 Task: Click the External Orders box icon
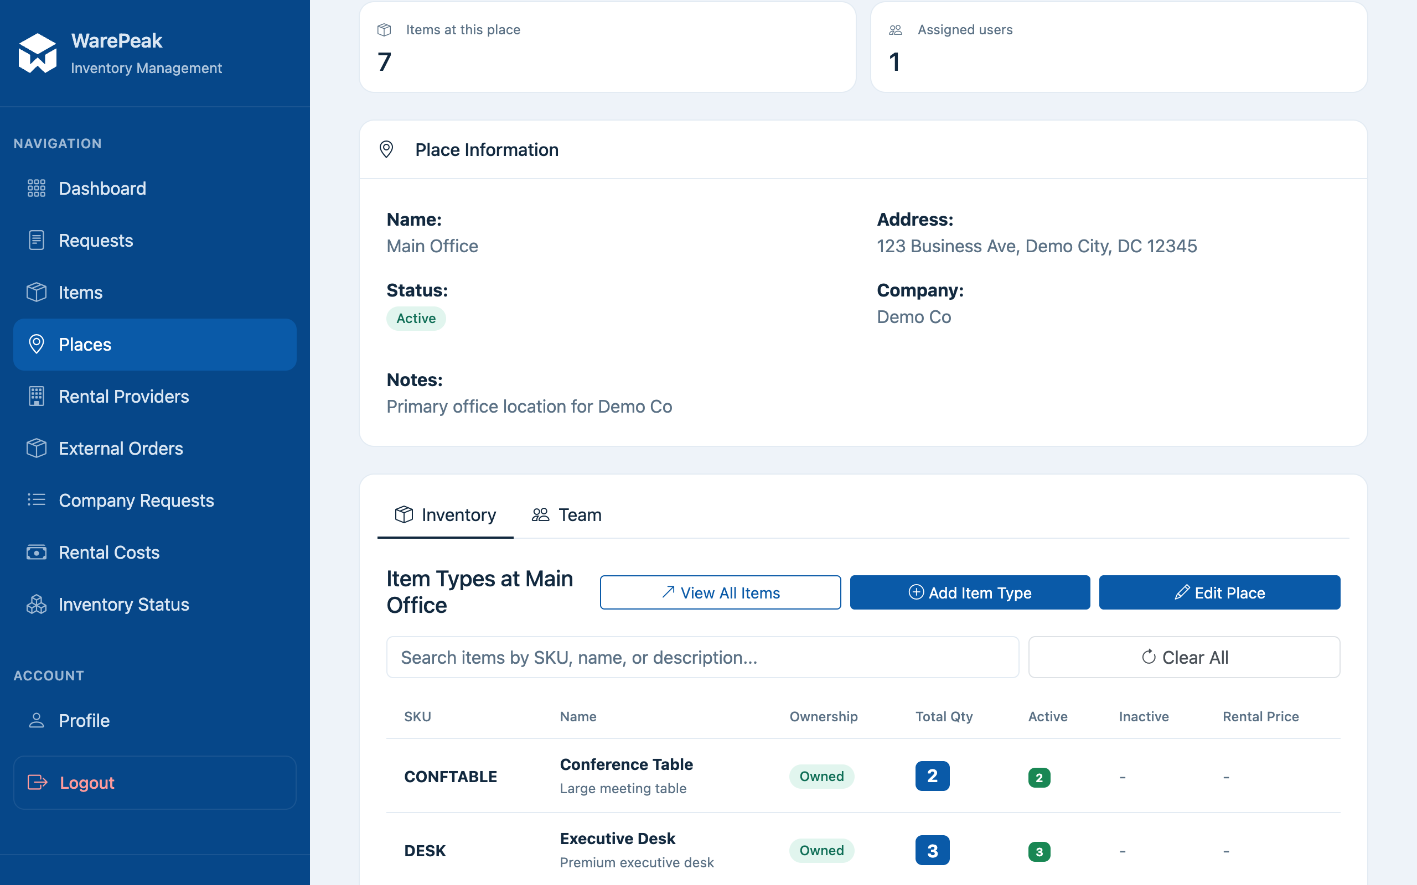[x=37, y=449]
